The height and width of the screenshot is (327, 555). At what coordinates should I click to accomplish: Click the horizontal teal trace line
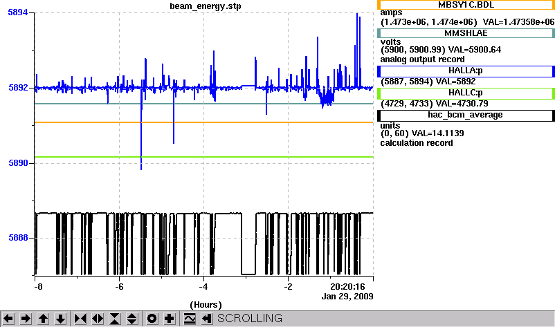tap(204, 104)
